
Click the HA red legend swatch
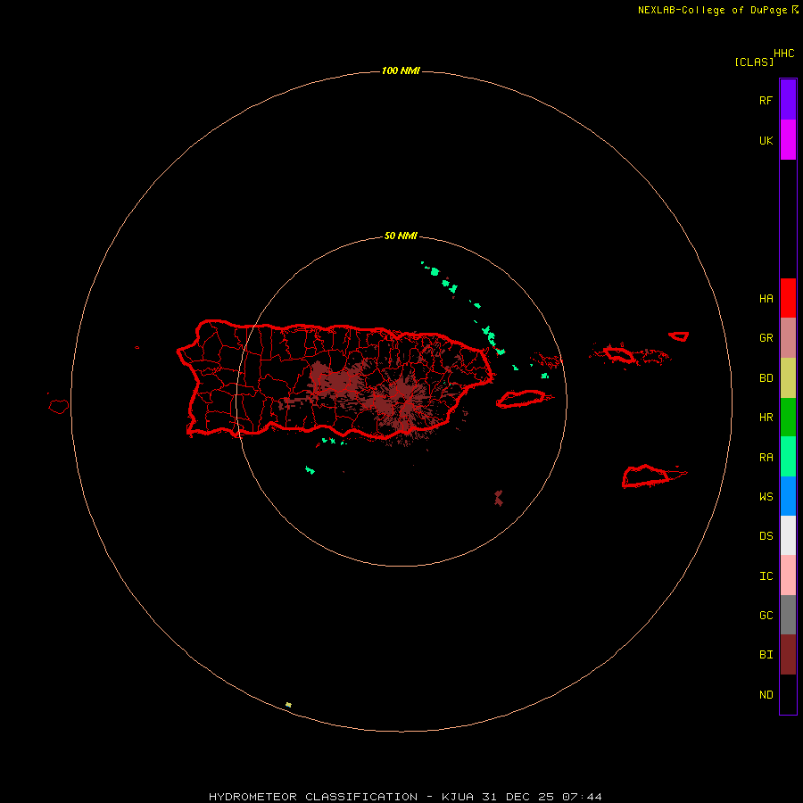click(788, 298)
